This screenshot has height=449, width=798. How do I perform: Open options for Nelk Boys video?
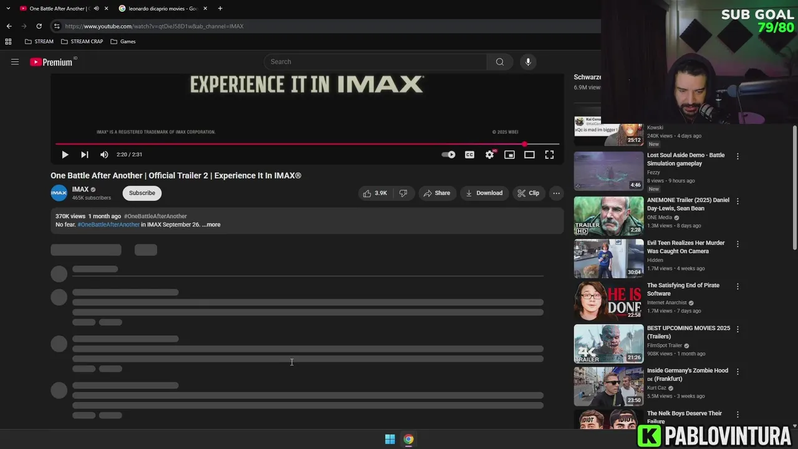click(738, 414)
